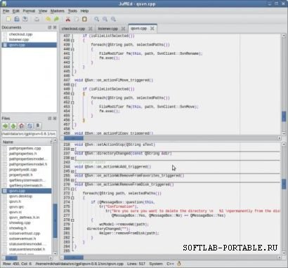Collapse the fold marker at line 273
The width and height of the screenshot is (288, 268).
coord(72,198)
